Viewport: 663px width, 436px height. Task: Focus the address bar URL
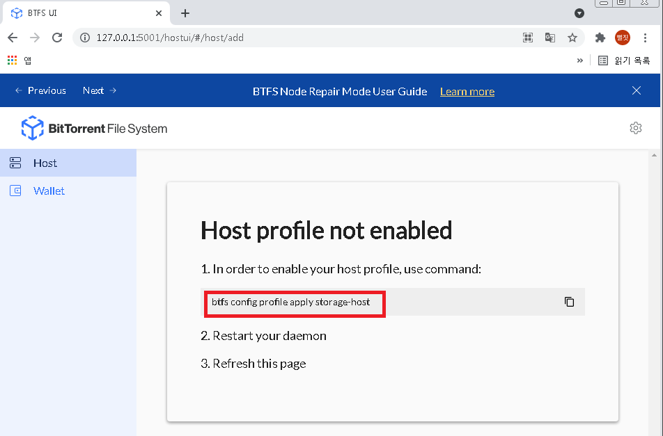170,38
